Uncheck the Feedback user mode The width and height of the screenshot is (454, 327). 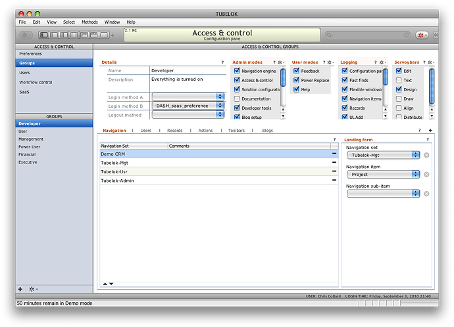click(x=296, y=71)
